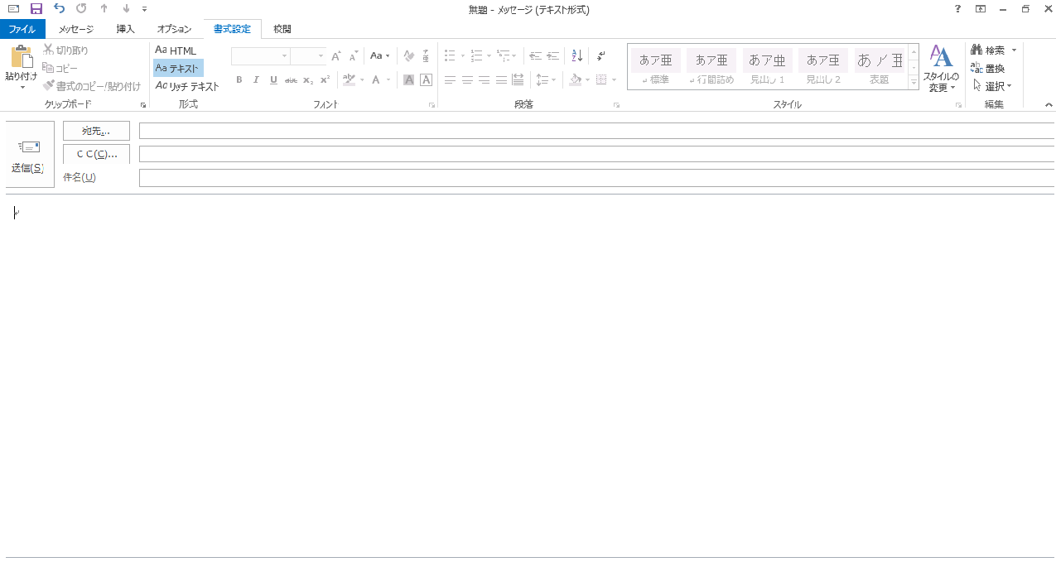Toggle italic formatting

pyautogui.click(x=256, y=80)
